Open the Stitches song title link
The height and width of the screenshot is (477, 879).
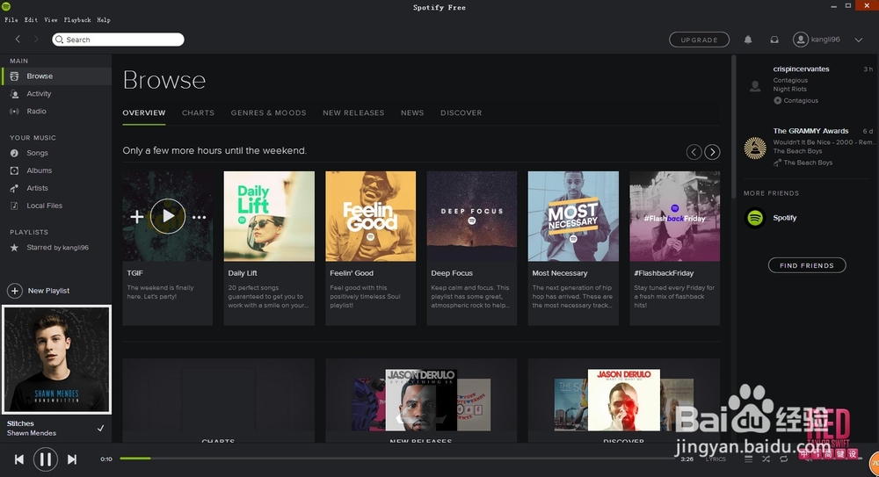[x=20, y=423]
